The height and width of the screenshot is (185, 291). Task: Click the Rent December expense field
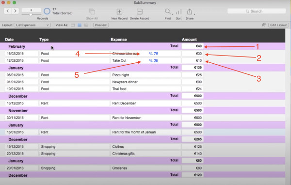145,103
